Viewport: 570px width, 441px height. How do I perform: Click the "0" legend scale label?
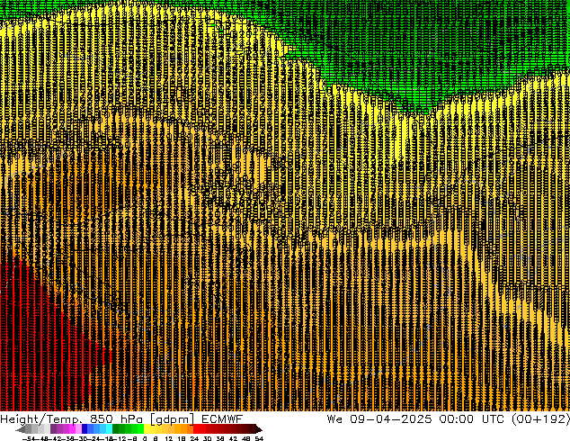tap(145, 438)
